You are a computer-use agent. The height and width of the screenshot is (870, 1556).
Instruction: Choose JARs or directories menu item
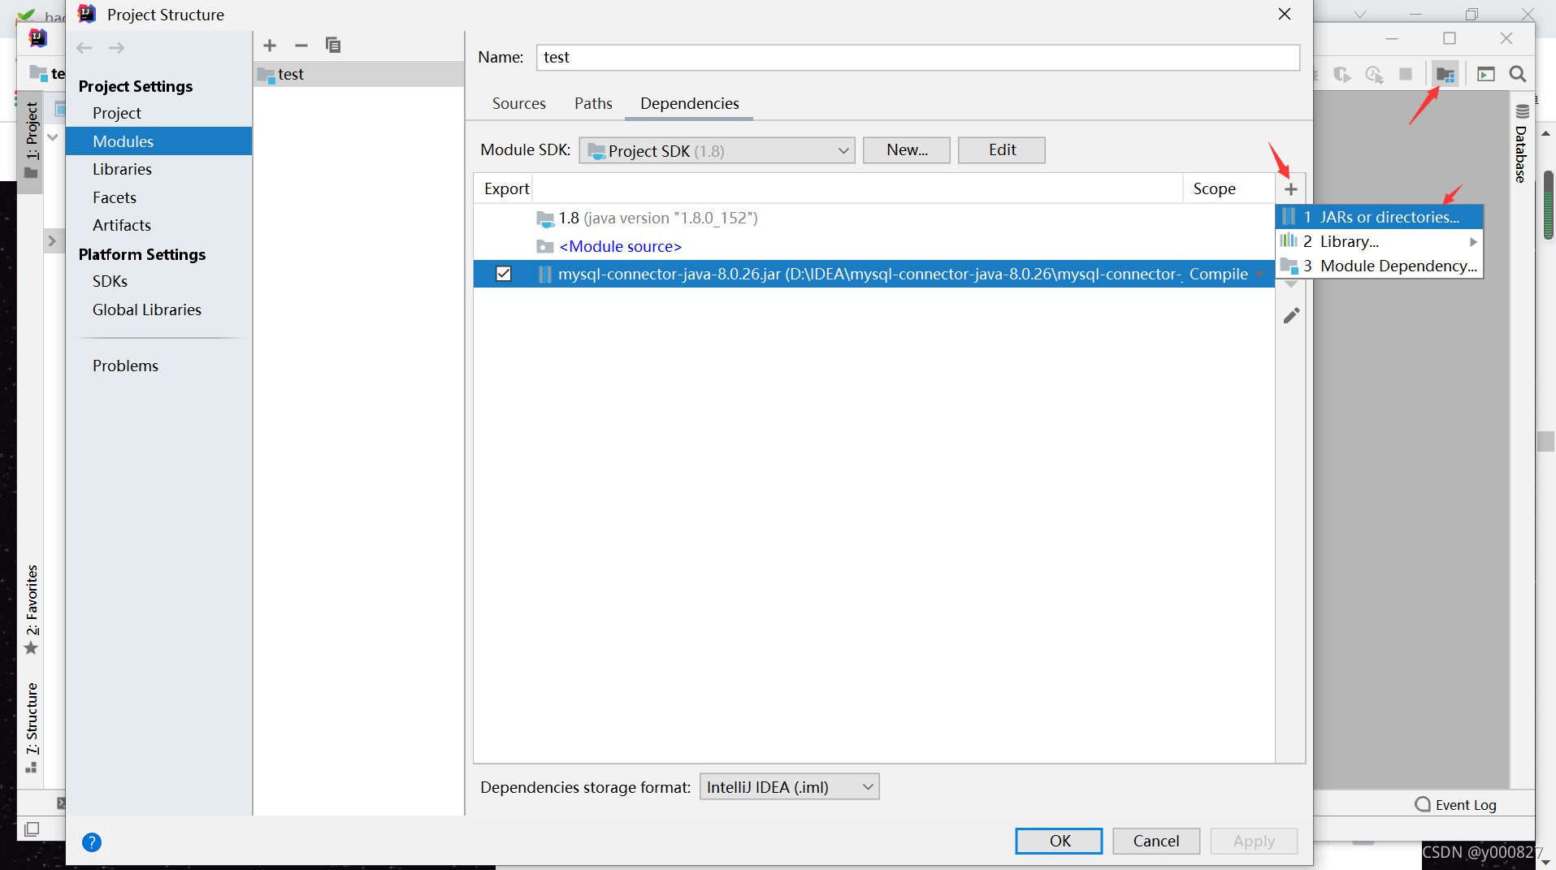[x=1380, y=217]
